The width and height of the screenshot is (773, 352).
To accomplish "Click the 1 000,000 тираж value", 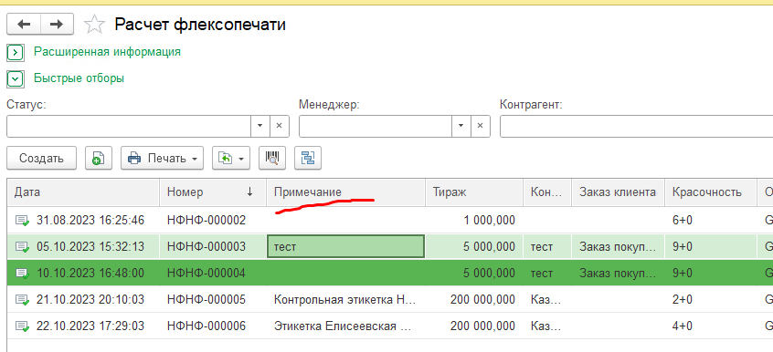I will pos(489,220).
